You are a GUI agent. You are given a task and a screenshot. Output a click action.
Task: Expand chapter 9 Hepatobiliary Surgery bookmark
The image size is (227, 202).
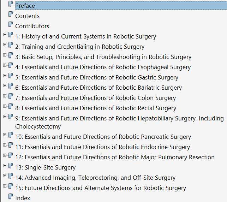tap(5, 117)
